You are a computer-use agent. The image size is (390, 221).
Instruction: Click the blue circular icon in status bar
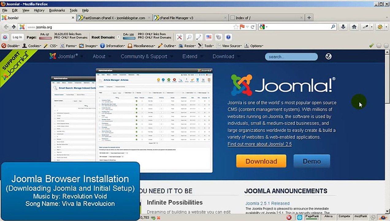300,217
